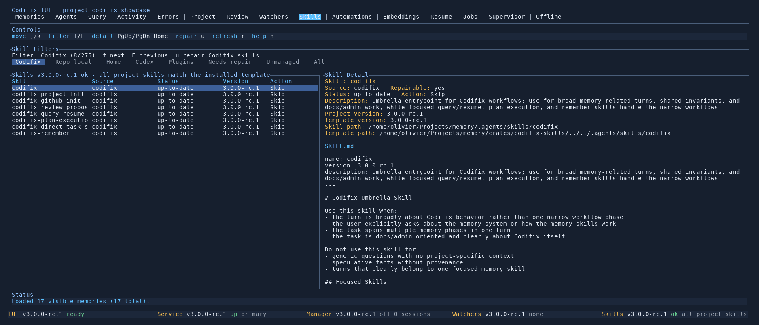This screenshot has height=325, width=759.
Task: Select the codifix-plan-executio skill row
Action: pyautogui.click(x=165, y=120)
